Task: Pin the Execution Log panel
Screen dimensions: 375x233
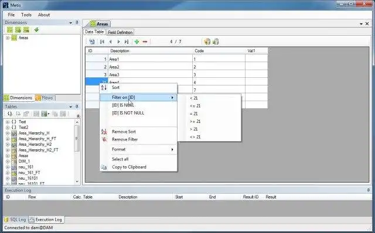Action: pos(369,190)
